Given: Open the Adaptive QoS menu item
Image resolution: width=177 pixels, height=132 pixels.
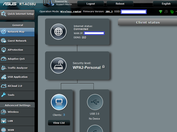Looking at the screenshot, I should click(17, 59).
